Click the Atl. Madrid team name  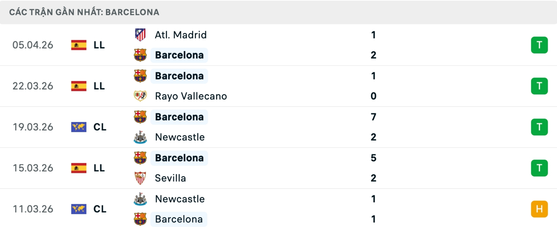click(180, 35)
